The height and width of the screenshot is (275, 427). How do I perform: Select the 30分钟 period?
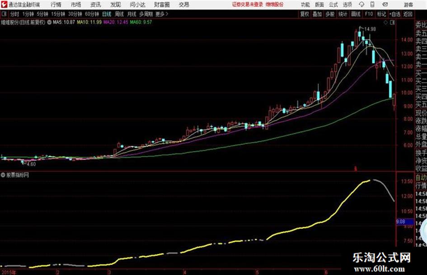point(75,14)
